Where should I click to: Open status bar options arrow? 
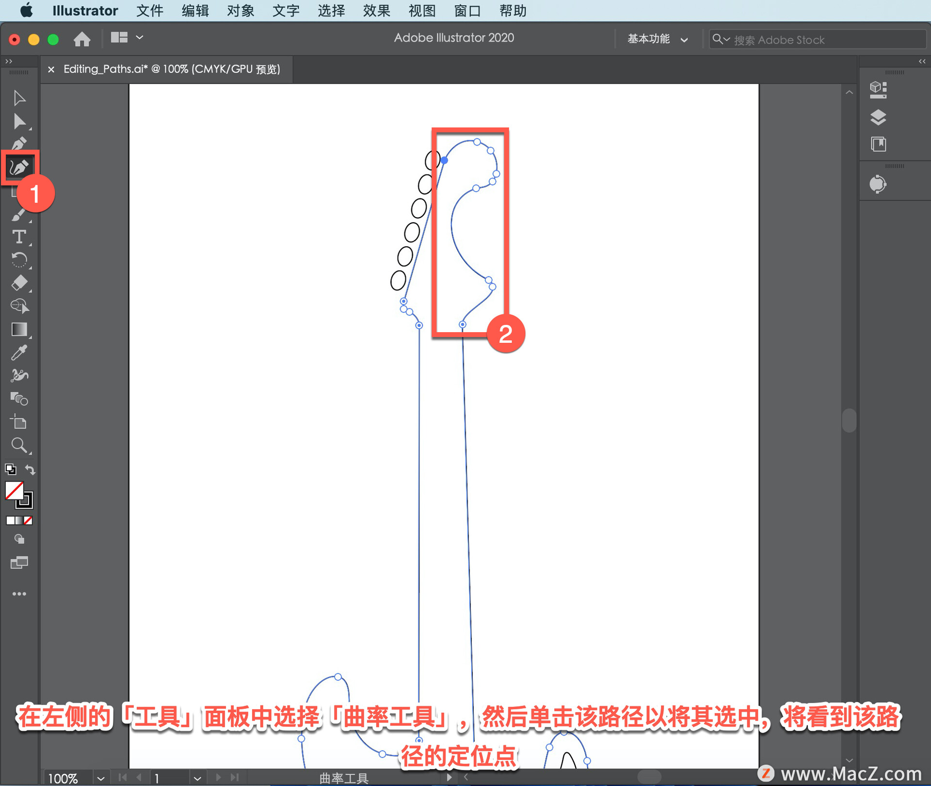click(449, 777)
